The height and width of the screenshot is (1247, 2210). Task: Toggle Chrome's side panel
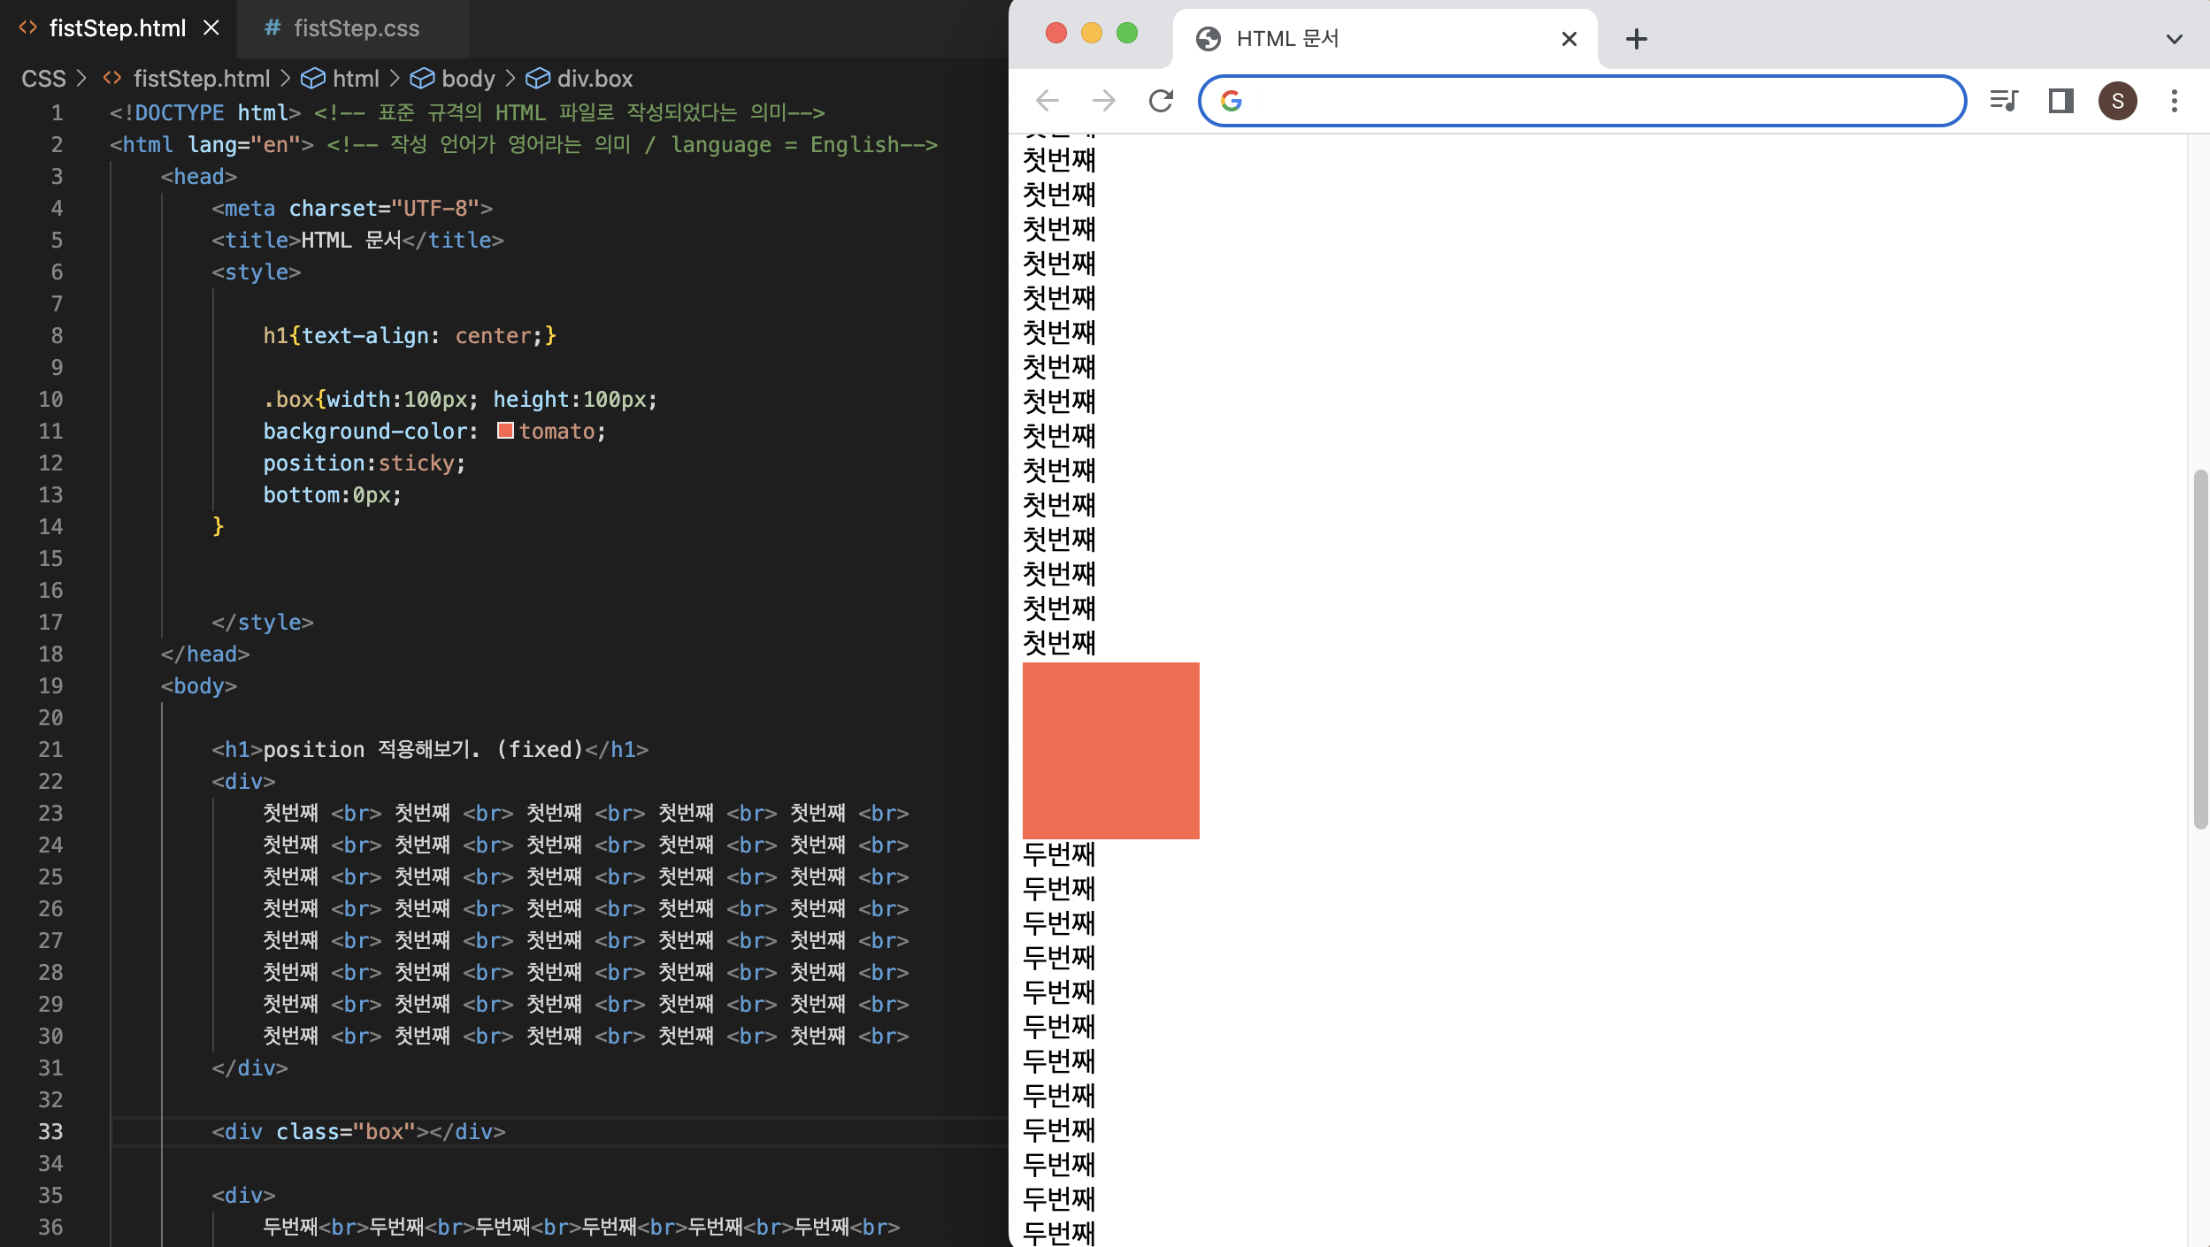tap(2060, 101)
